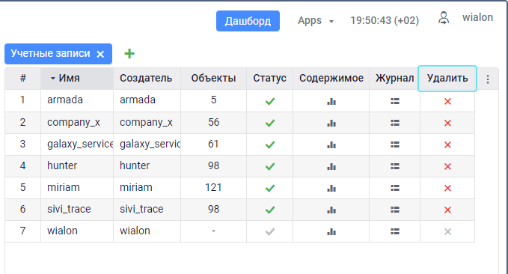Delete the armada account with red X
This screenshot has height=274, width=508.
click(447, 102)
